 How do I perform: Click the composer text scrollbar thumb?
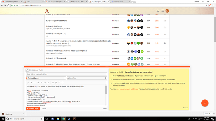click(x=106, y=90)
